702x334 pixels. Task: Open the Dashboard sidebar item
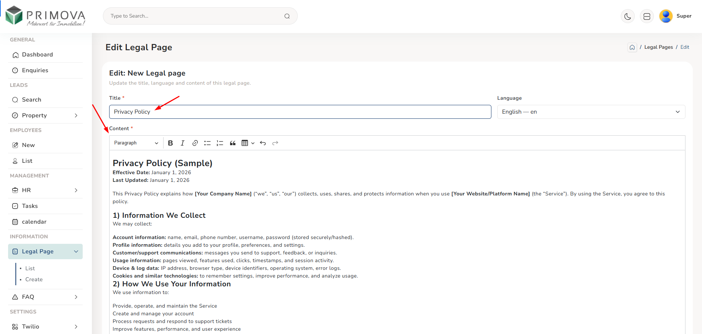coord(37,55)
